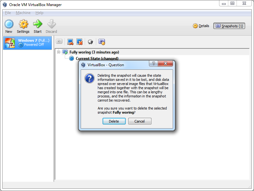This screenshot has width=254, height=191.
Task: Click the Delete Snapshot icon
Action: click(79, 42)
